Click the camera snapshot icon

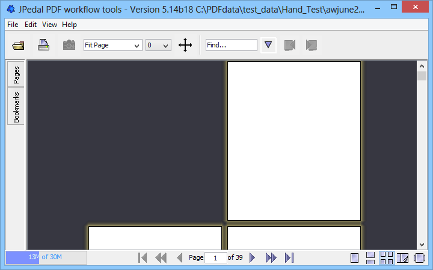click(x=69, y=45)
